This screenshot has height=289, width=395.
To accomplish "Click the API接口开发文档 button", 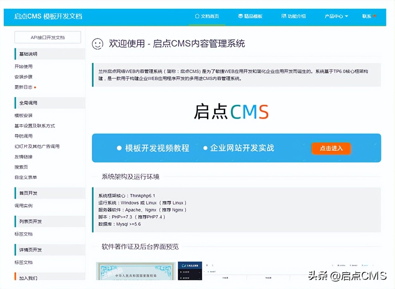I will tap(48, 37).
